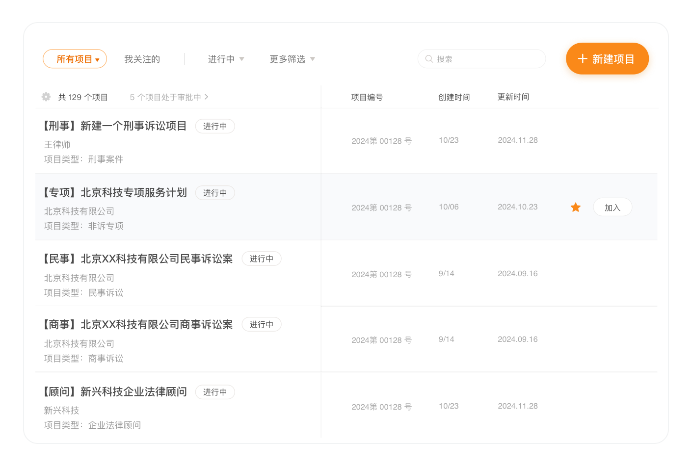The image size is (693, 467).
Task: Click the magnifier icon in search box
Action: [x=429, y=59]
